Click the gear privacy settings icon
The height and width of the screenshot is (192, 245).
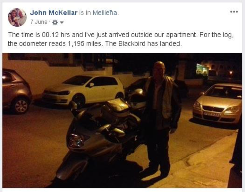55,22
